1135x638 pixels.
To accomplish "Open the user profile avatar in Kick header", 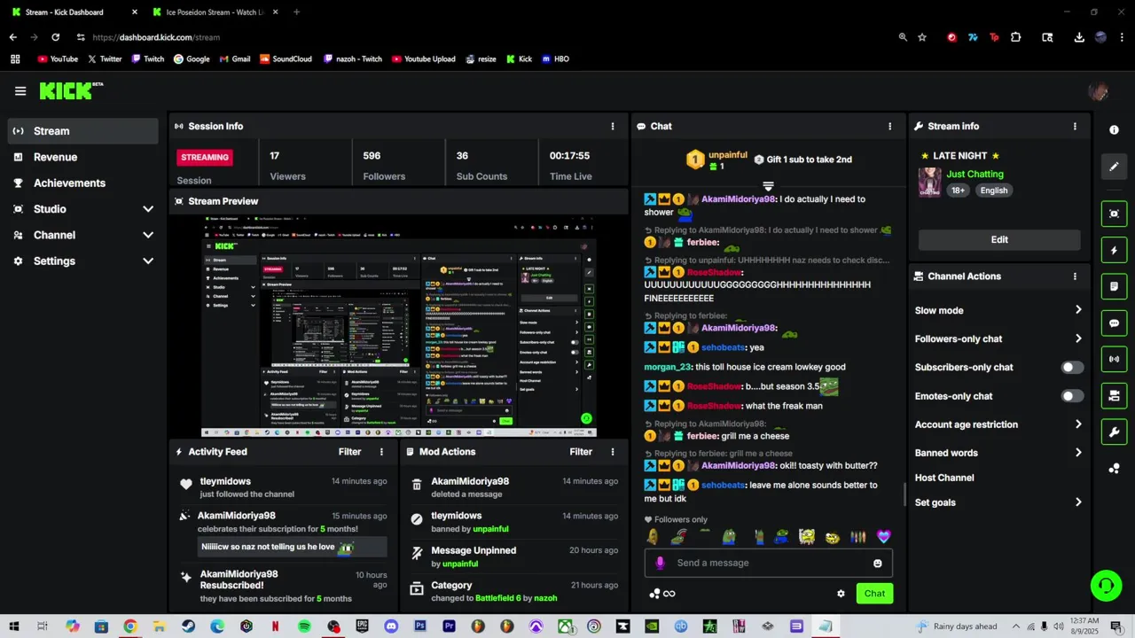I will click(1099, 91).
